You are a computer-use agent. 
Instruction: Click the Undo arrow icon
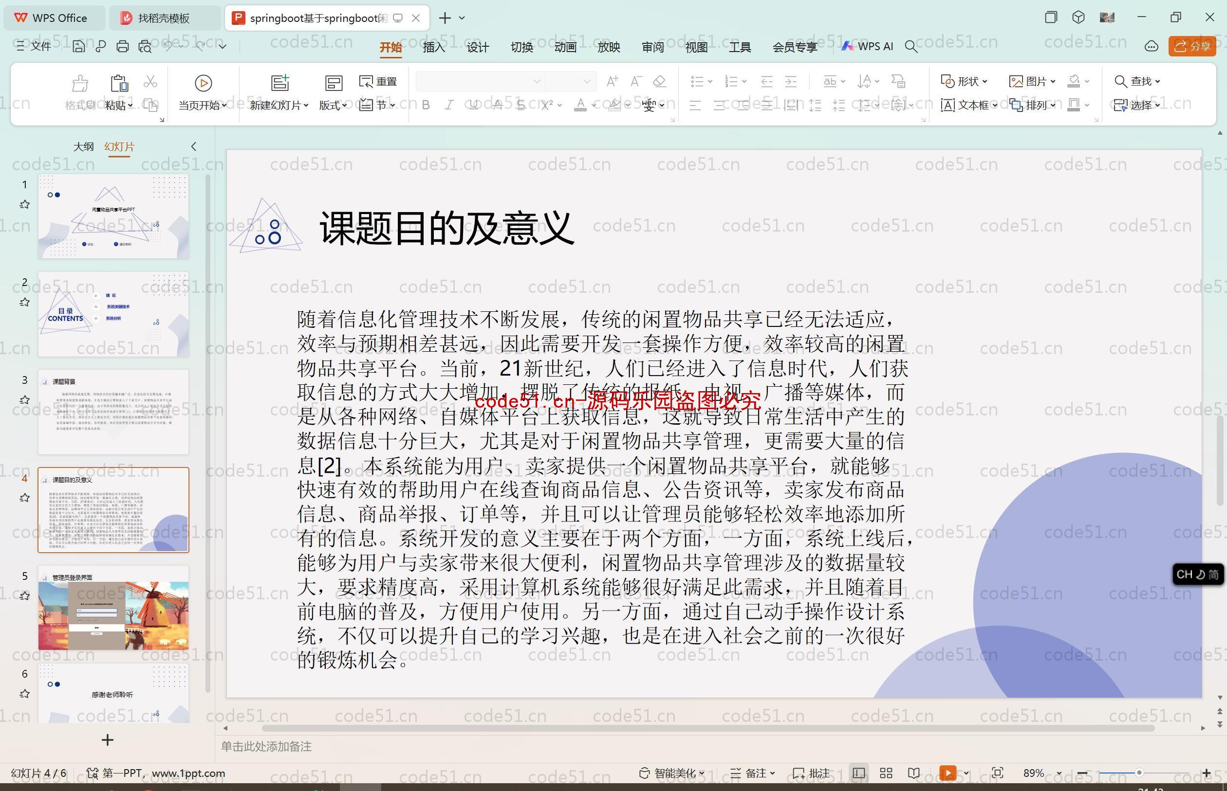(x=167, y=46)
